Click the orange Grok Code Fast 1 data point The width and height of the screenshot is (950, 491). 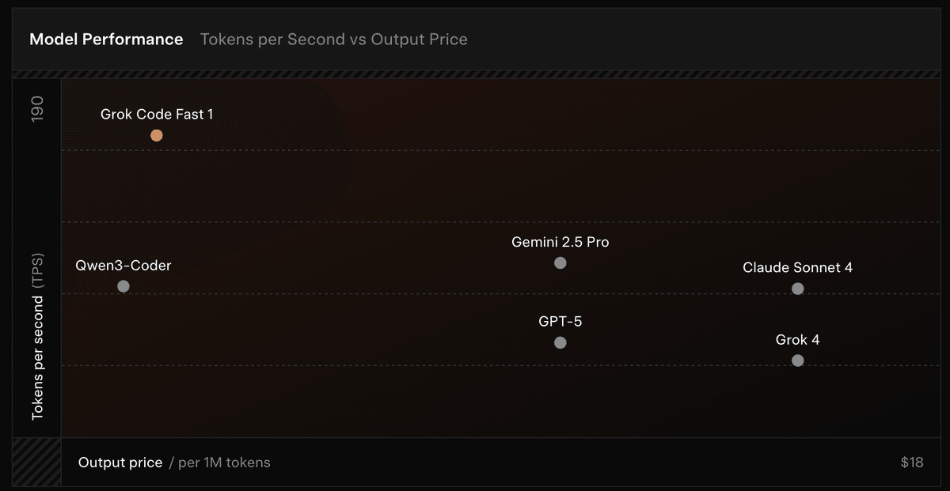pyautogui.click(x=157, y=135)
